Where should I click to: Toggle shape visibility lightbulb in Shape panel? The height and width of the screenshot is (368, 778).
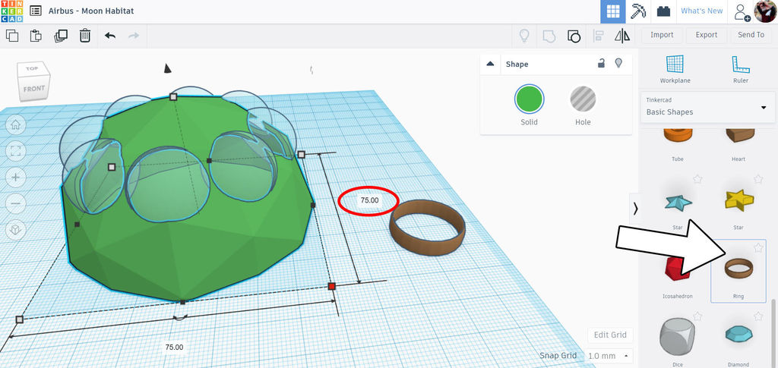tap(618, 64)
